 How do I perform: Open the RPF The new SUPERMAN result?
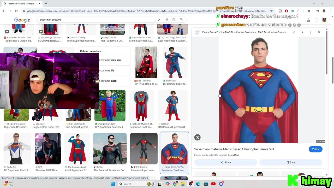coord(48,152)
